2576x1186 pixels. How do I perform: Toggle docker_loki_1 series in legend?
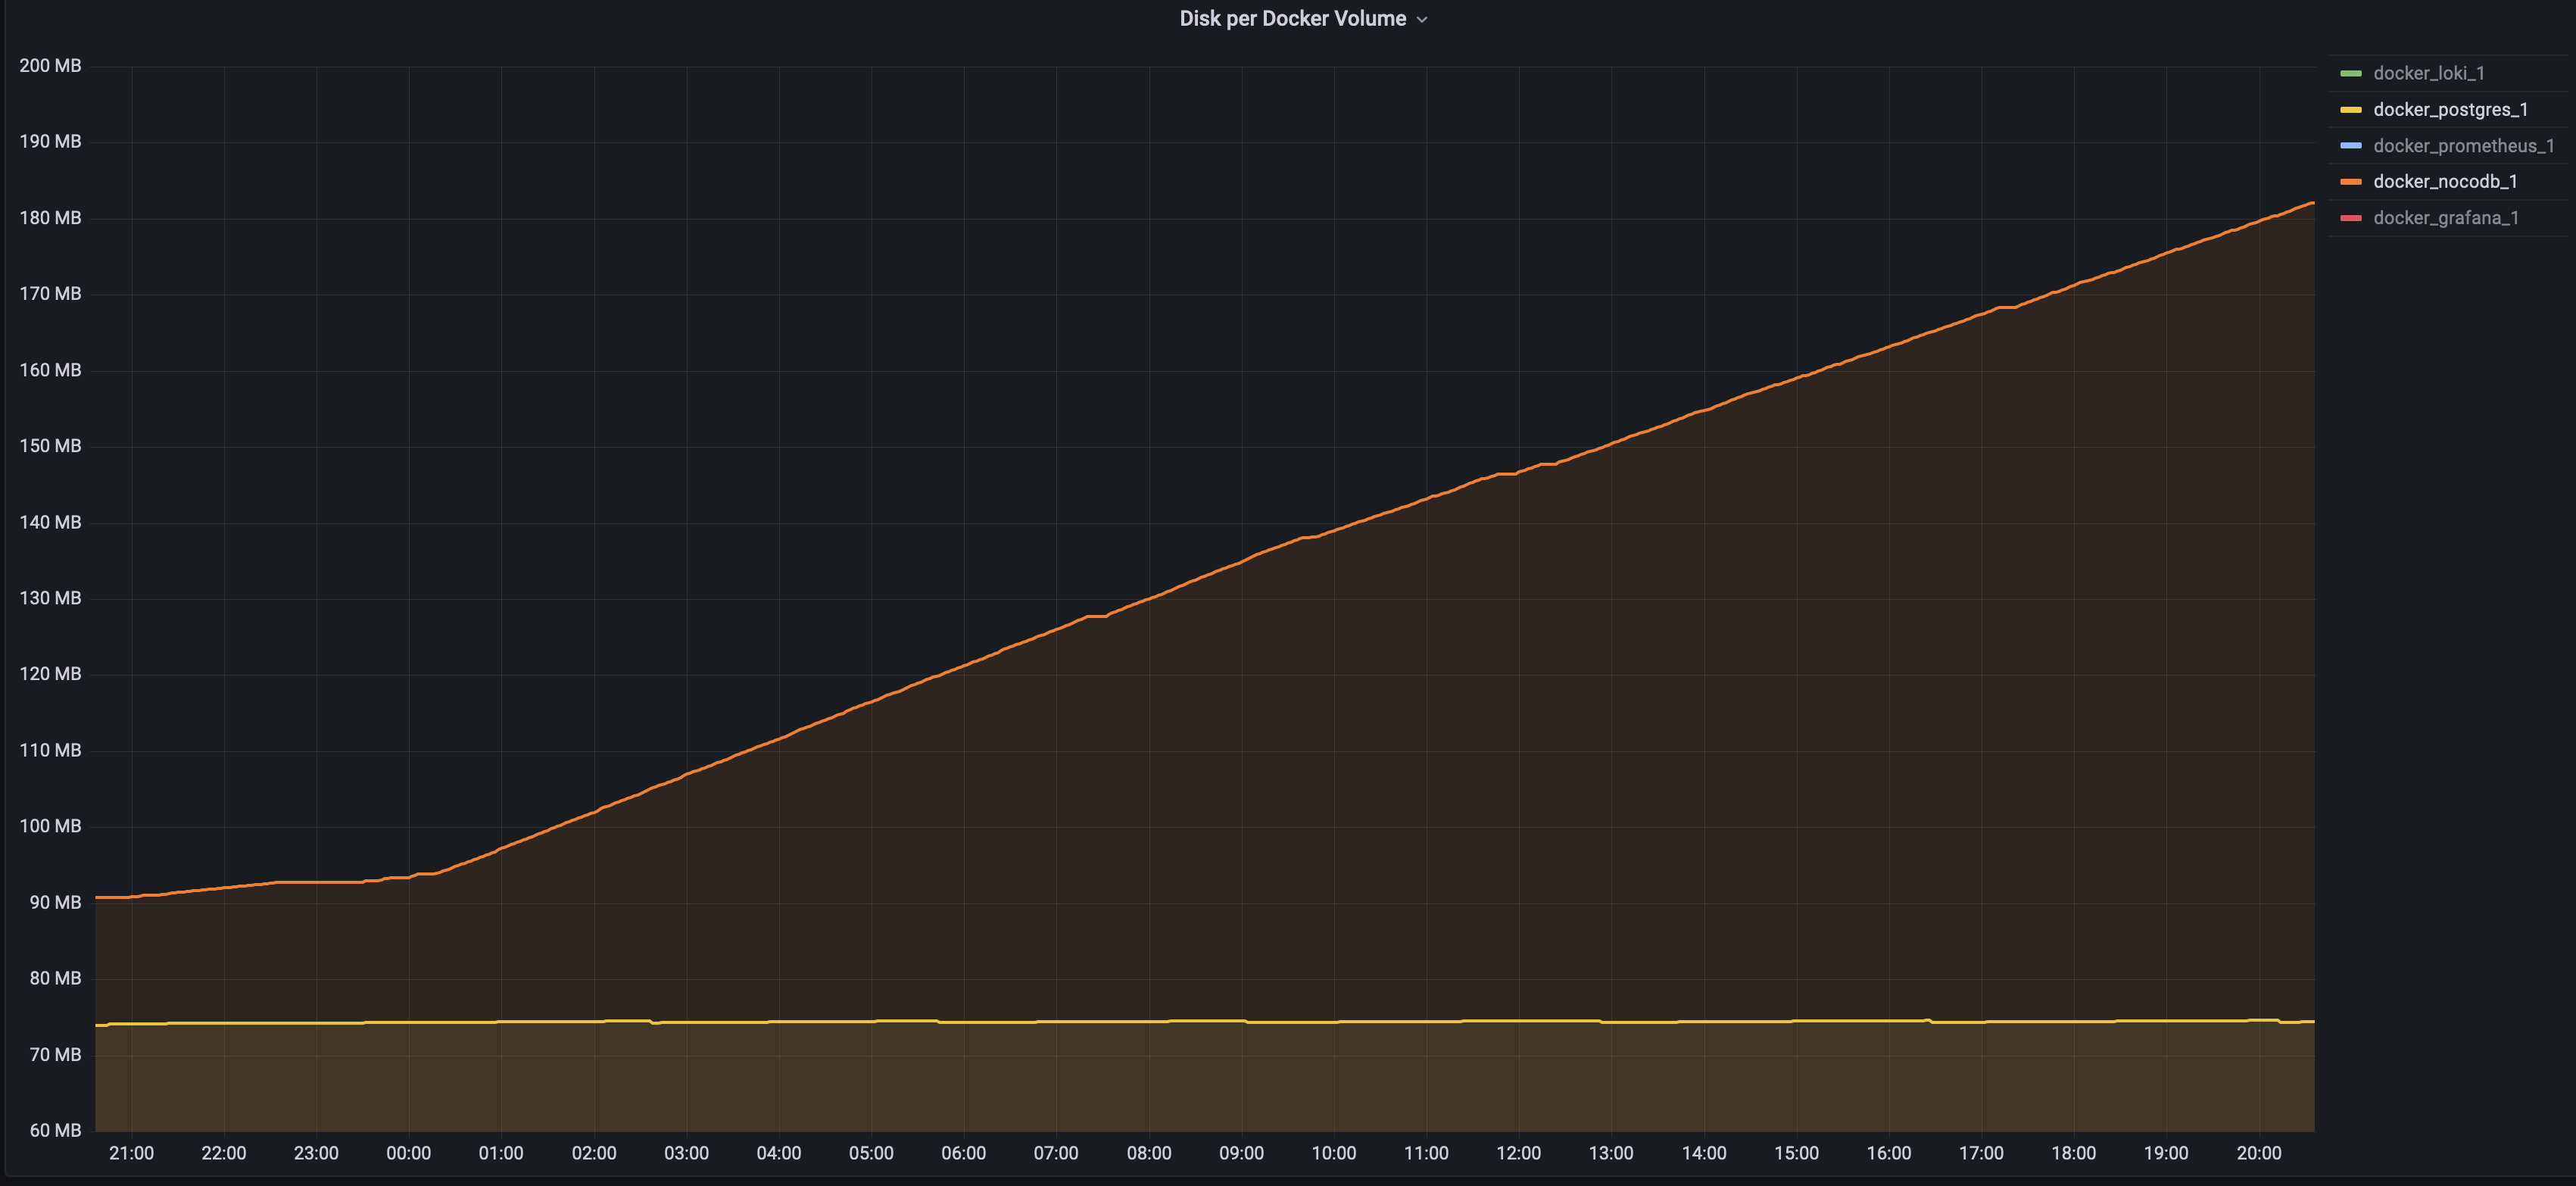[x=2428, y=73]
